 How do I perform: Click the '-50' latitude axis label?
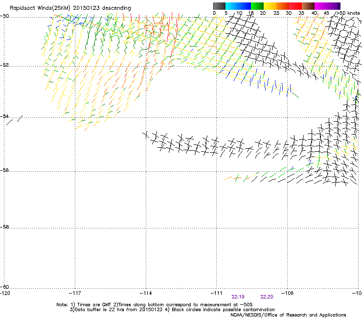click(4, 16)
